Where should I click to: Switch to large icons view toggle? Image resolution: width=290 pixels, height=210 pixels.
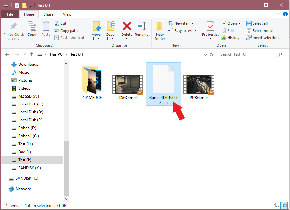284,206
